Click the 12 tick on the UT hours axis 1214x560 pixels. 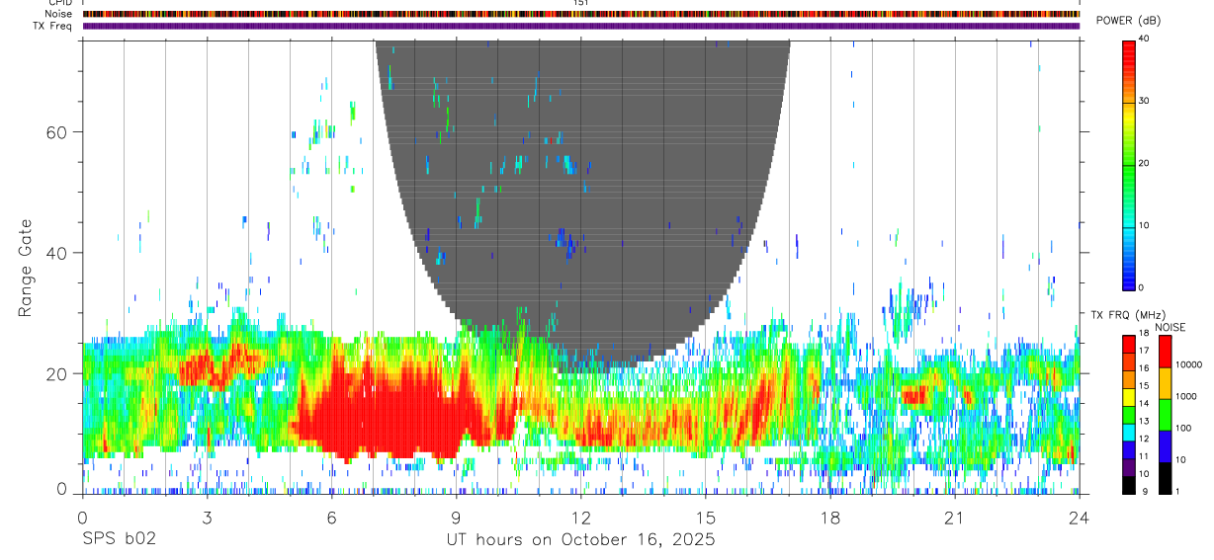pyautogui.click(x=580, y=517)
